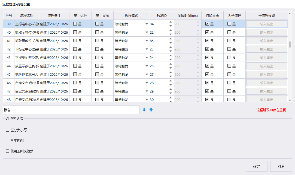Click 触发ID column header

click(162, 15)
